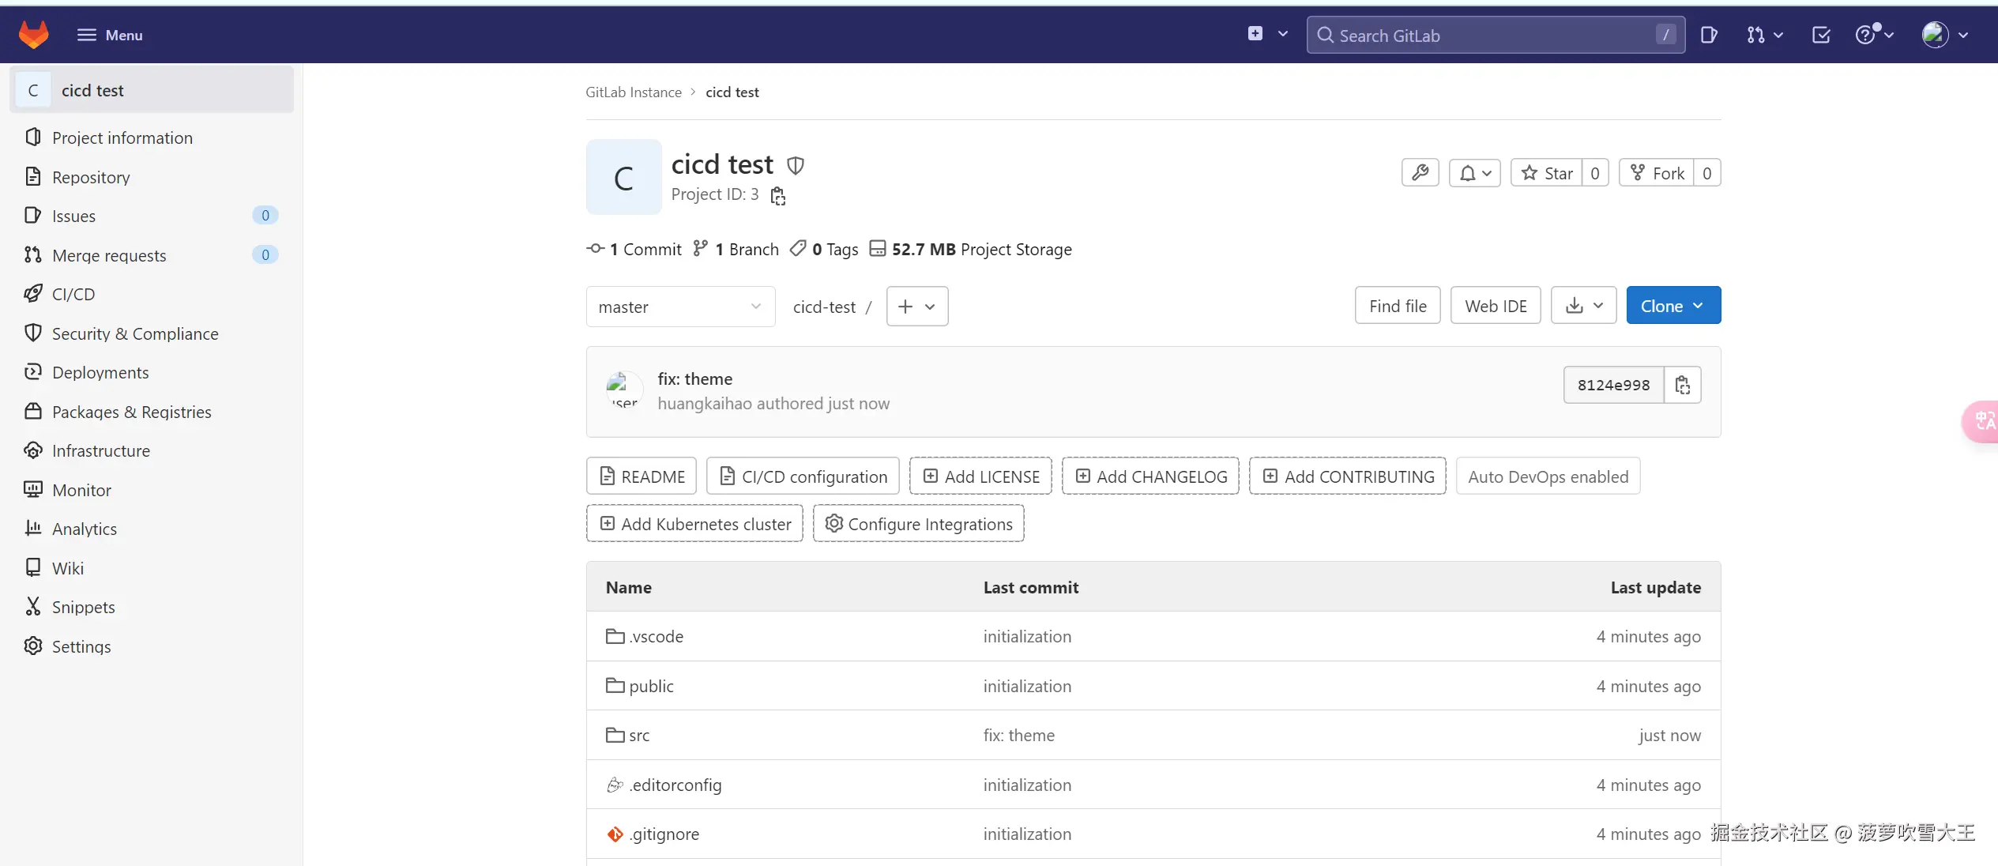The image size is (1998, 866).
Task: Copy the project ID
Action: 777,196
